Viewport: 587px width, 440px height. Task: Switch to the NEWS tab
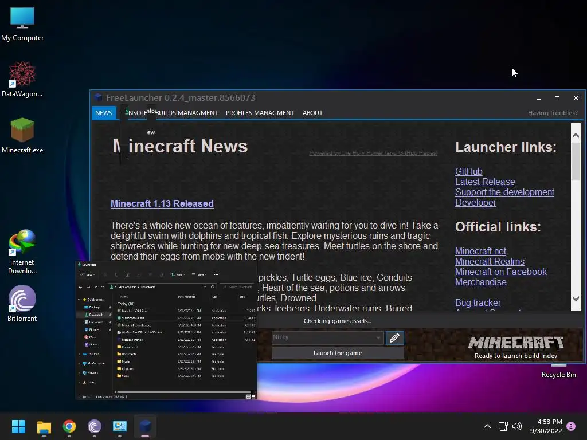(104, 113)
